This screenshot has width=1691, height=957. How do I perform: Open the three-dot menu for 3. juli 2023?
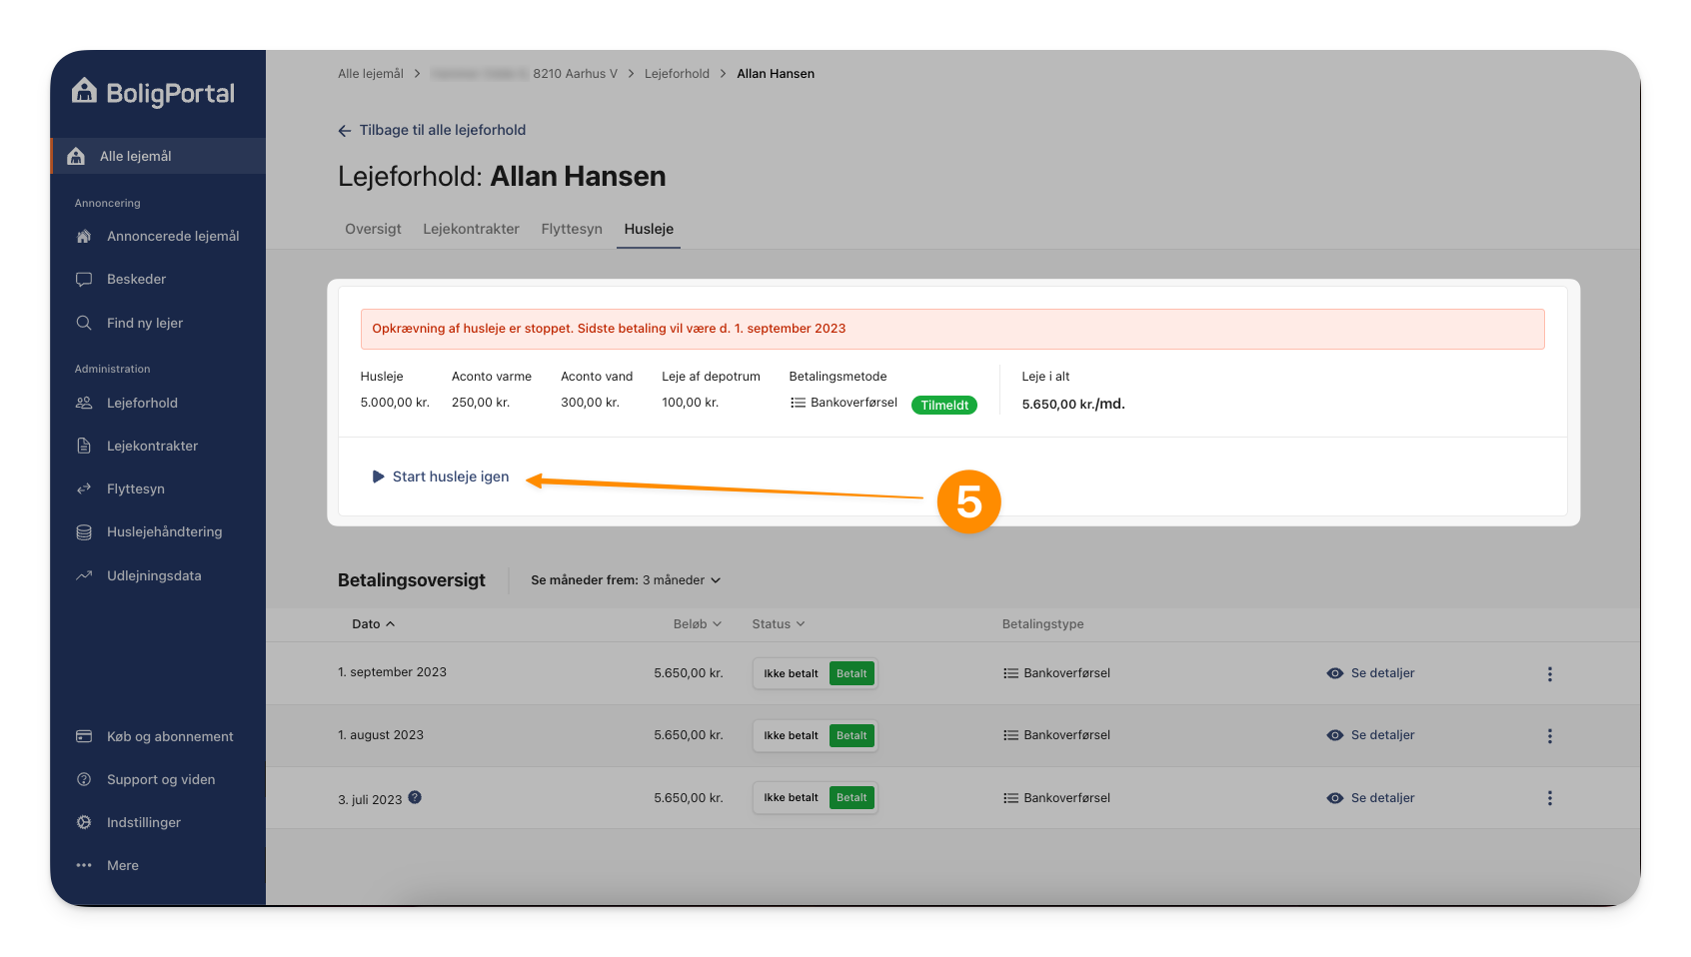click(1550, 798)
